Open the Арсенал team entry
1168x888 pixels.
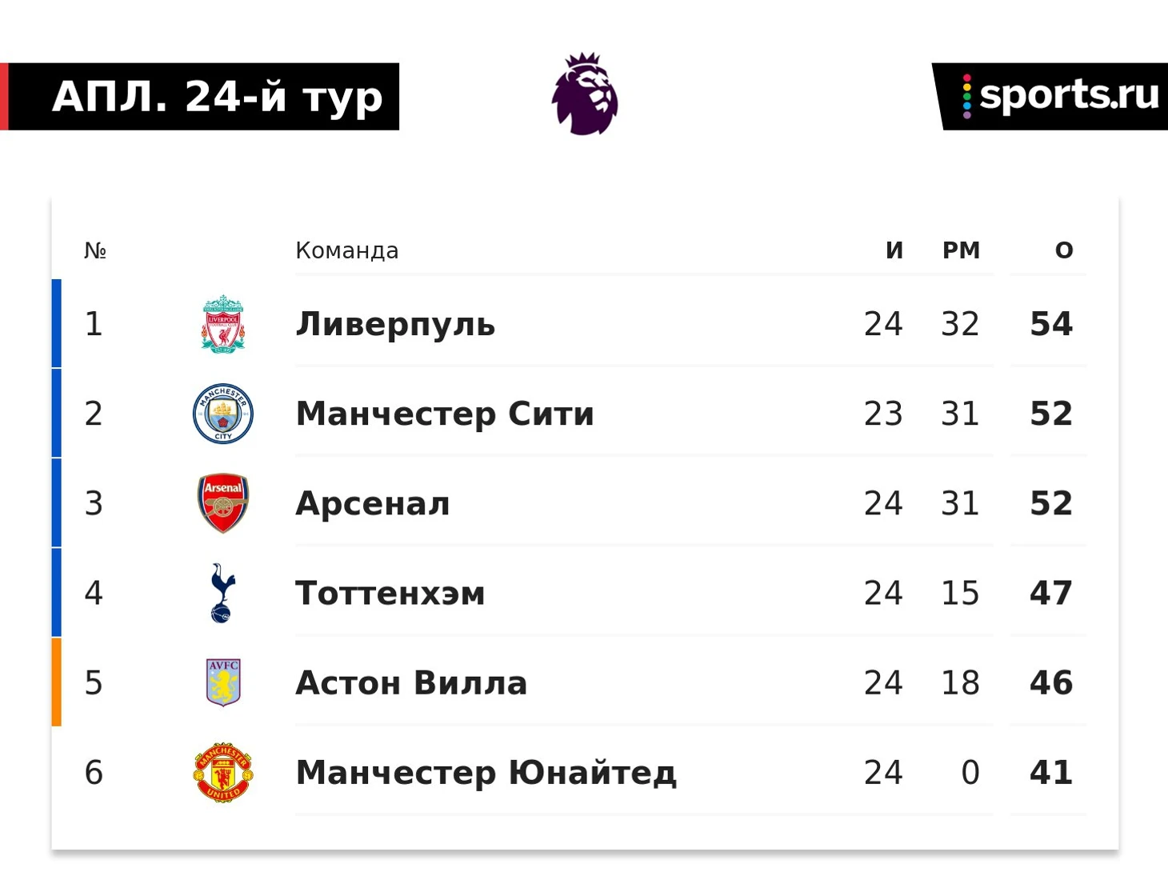coord(373,504)
